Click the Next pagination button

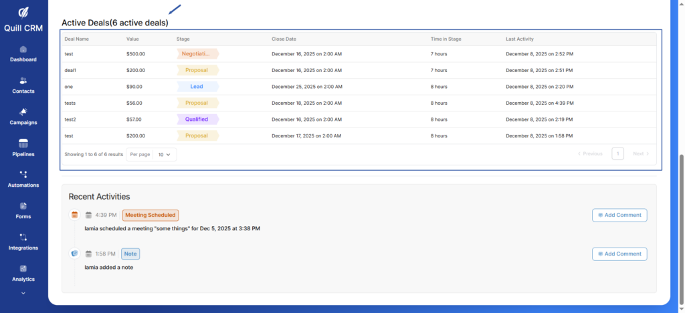pyautogui.click(x=641, y=153)
